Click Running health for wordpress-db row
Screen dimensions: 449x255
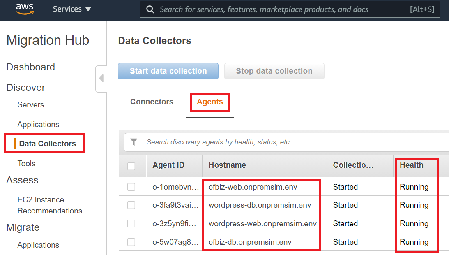pyautogui.click(x=414, y=205)
